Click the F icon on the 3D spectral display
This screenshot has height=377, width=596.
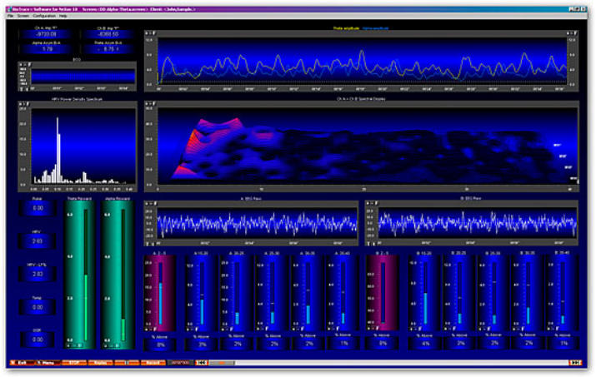click(153, 104)
